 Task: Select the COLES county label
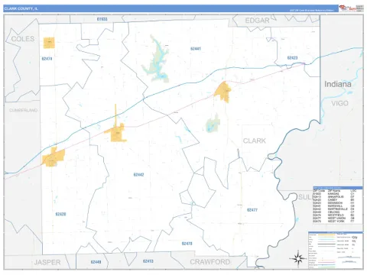coord(23,39)
